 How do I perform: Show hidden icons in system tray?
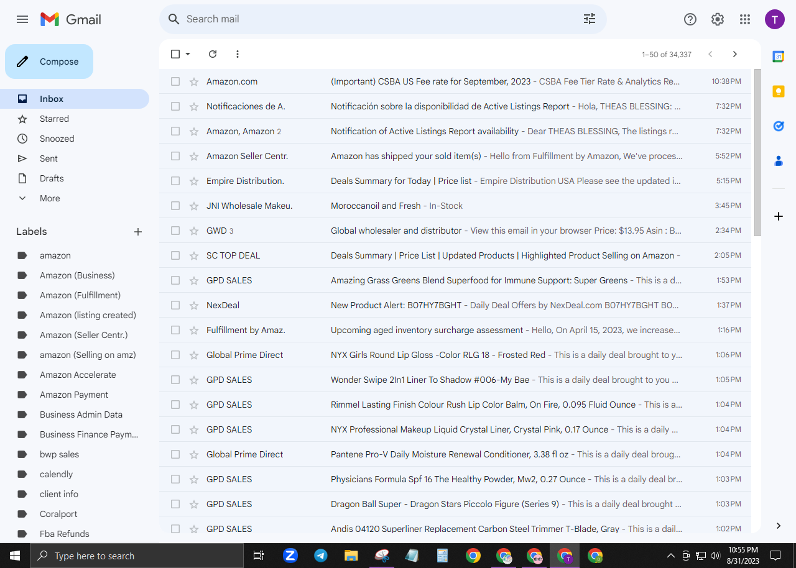tap(670, 556)
